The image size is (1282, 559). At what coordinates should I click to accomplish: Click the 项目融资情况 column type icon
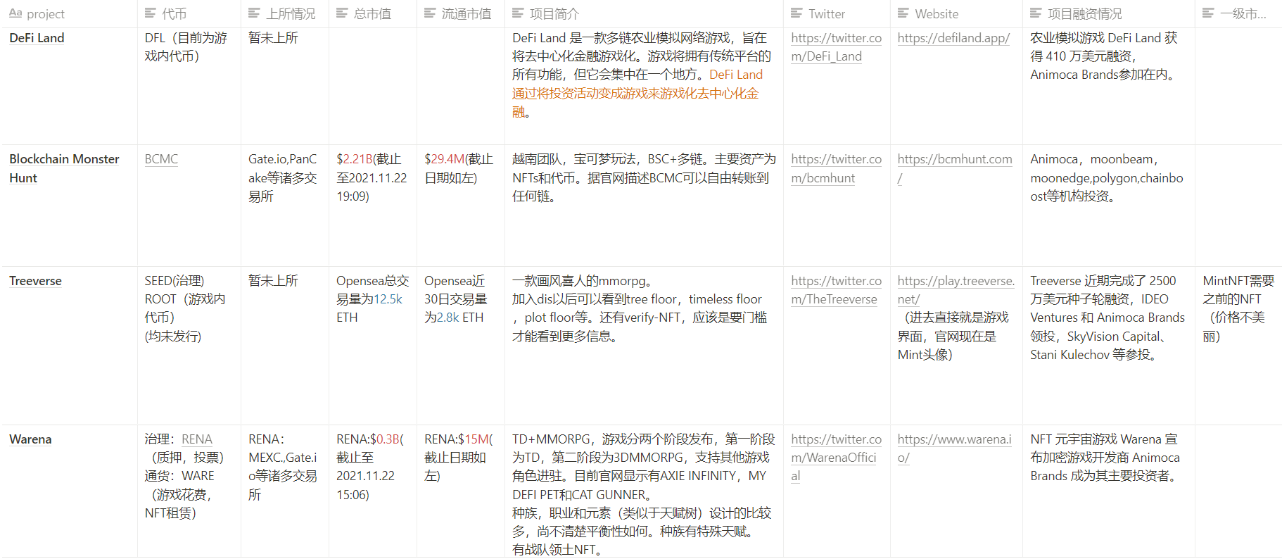point(1036,13)
